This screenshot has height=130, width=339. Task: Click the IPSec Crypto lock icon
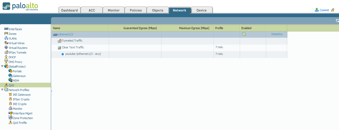(x=10, y=99)
